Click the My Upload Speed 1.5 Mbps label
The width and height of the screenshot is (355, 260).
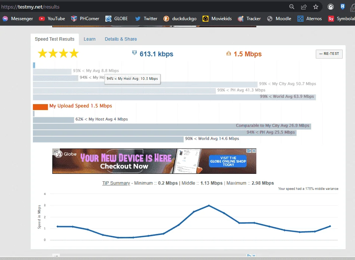coord(81,106)
